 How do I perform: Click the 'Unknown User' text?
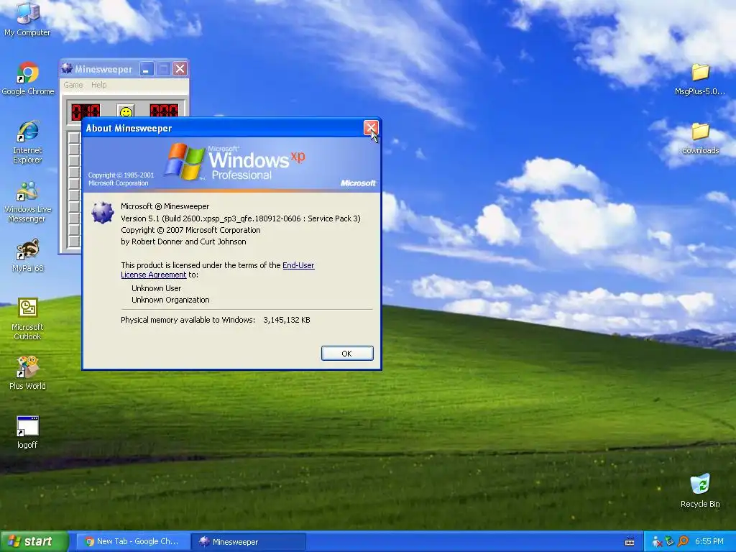coord(156,288)
